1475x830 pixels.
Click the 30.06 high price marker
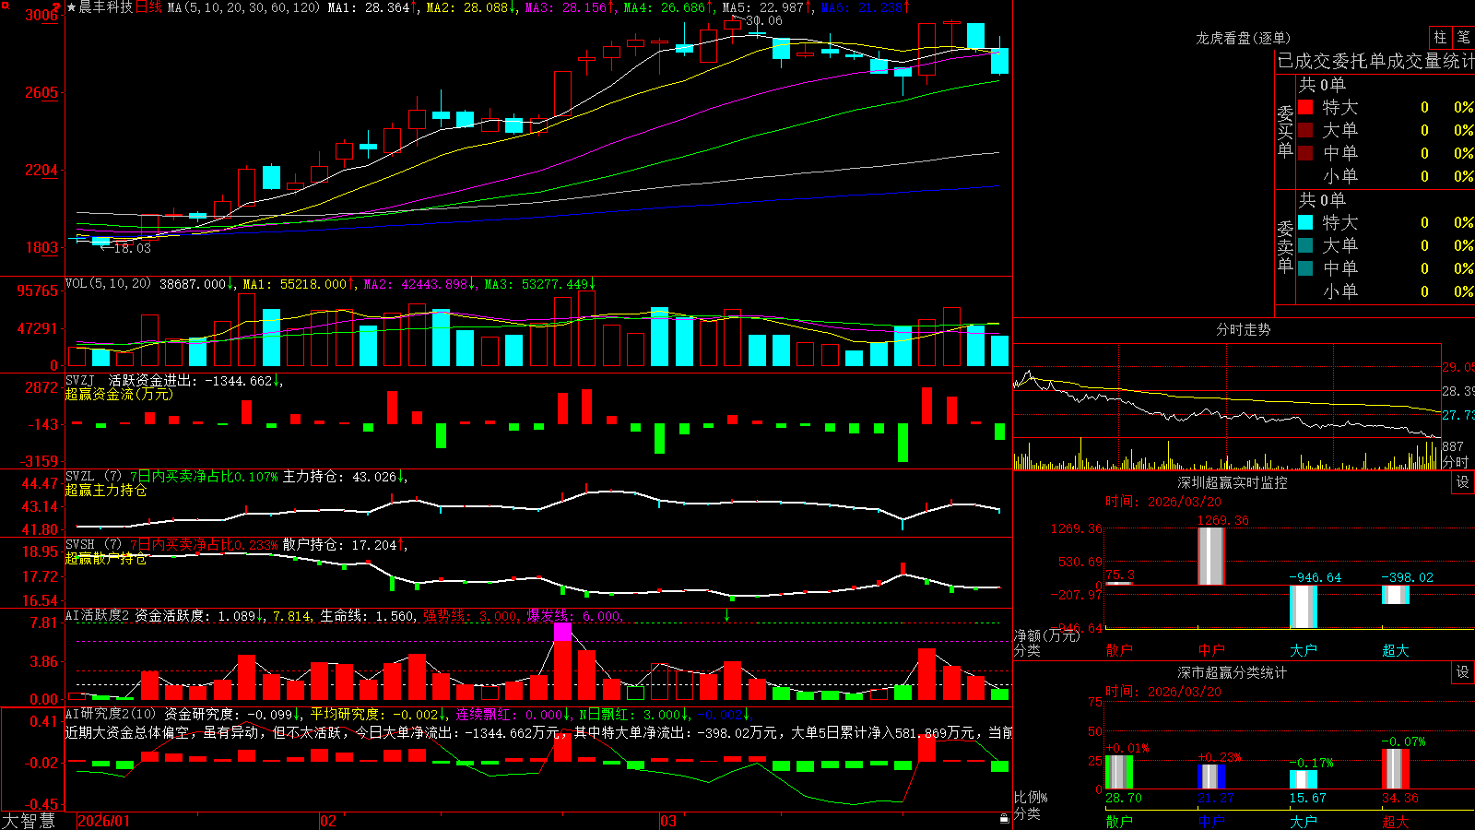762,20
